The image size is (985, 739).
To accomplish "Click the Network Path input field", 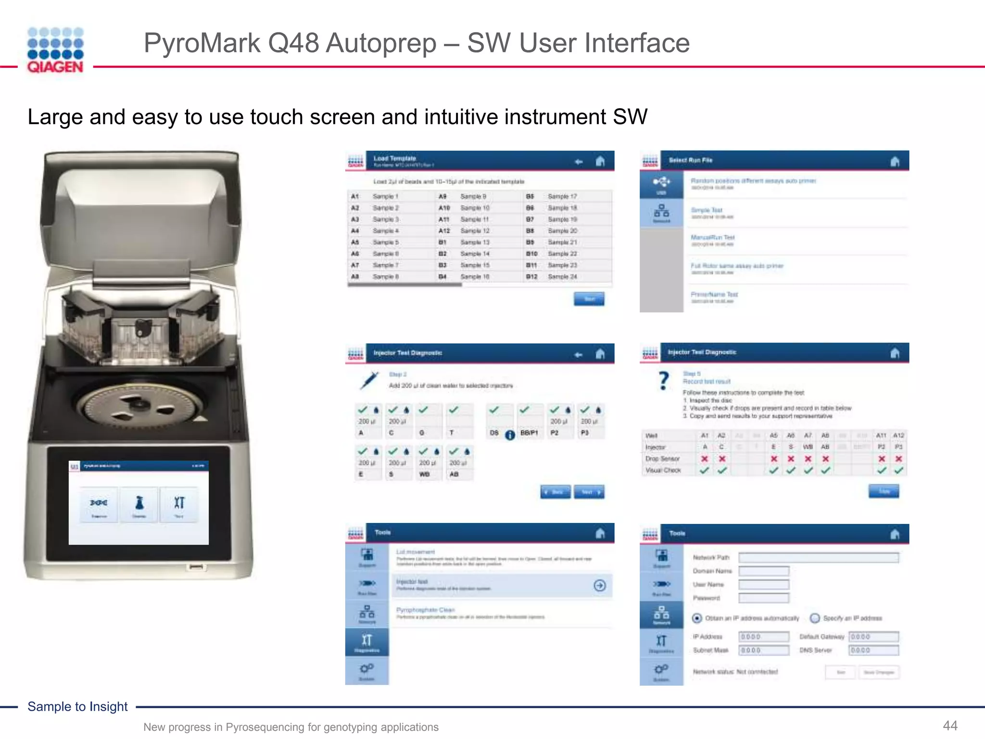I will point(819,558).
